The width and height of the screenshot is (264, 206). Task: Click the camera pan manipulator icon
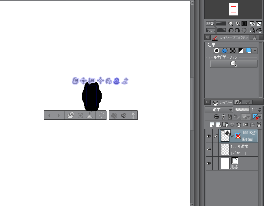[83, 81]
